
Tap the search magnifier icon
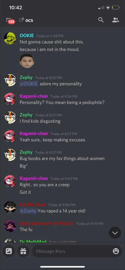pyautogui.click(x=101, y=20)
